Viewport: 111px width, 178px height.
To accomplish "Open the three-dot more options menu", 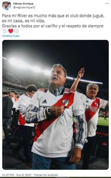I will tap(107, 4).
